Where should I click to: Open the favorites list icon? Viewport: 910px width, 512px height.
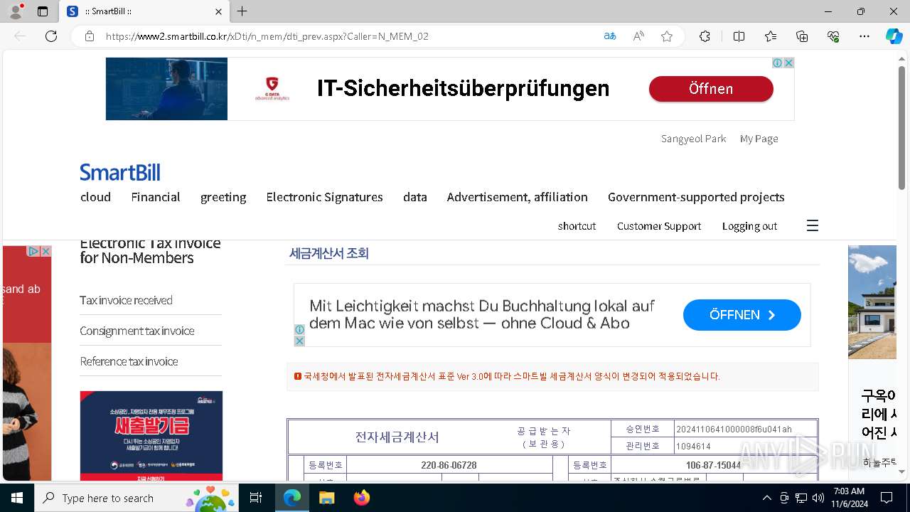(771, 36)
